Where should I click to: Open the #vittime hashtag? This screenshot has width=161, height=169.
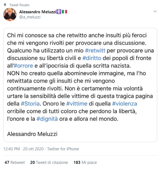pos(77,104)
